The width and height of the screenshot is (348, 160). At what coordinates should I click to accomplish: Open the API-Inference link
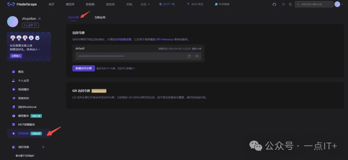pyautogui.click(x=165, y=39)
